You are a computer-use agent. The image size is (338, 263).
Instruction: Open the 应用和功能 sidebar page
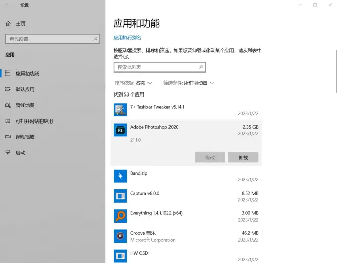pyautogui.click(x=53, y=74)
